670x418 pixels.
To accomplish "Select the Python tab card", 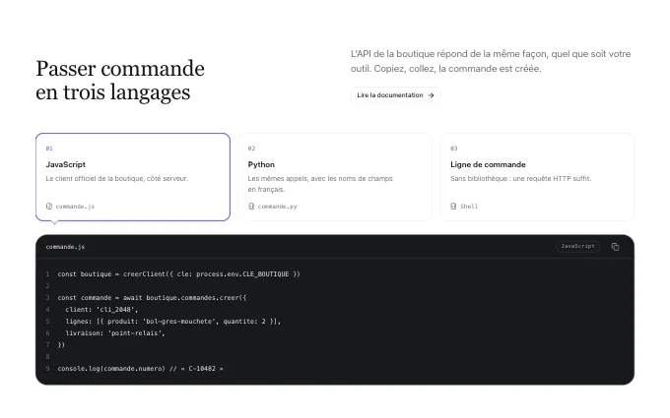I will (x=335, y=177).
